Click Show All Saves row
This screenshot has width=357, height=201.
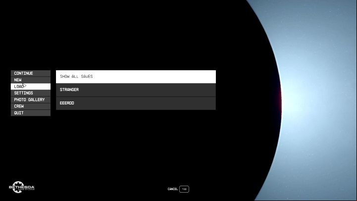[136, 76]
